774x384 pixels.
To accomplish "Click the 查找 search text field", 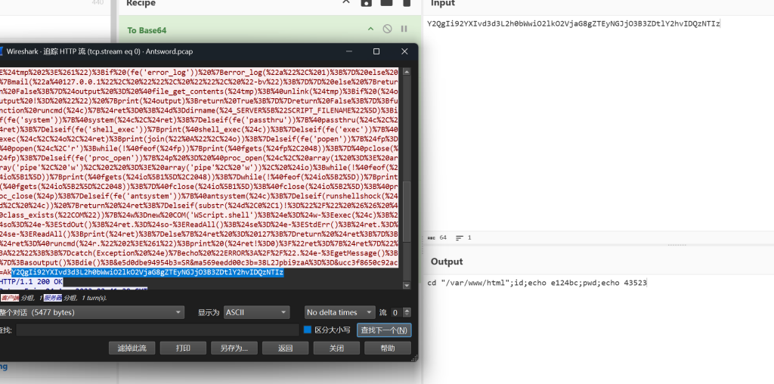I will [x=157, y=330].
